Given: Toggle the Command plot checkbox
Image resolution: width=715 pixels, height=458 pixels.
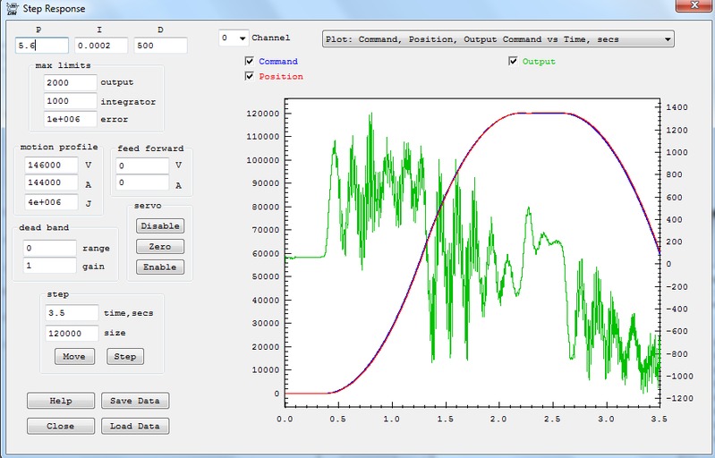Looking at the screenshot, I should pyautogui.click(x=250, y=62).
